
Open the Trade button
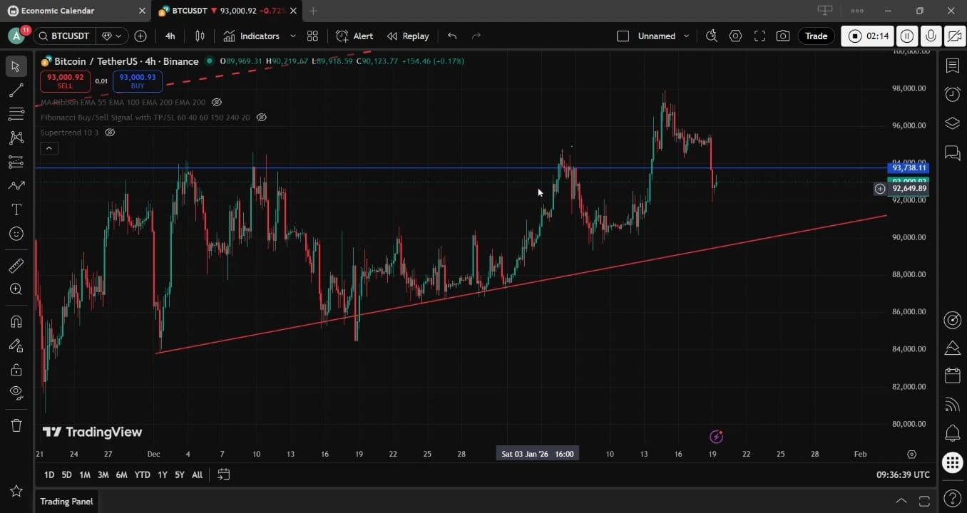(x=816, y=36)
